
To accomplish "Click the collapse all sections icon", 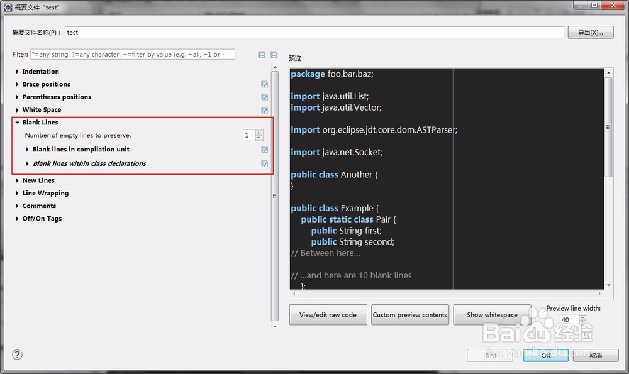I will click(273, 55).
